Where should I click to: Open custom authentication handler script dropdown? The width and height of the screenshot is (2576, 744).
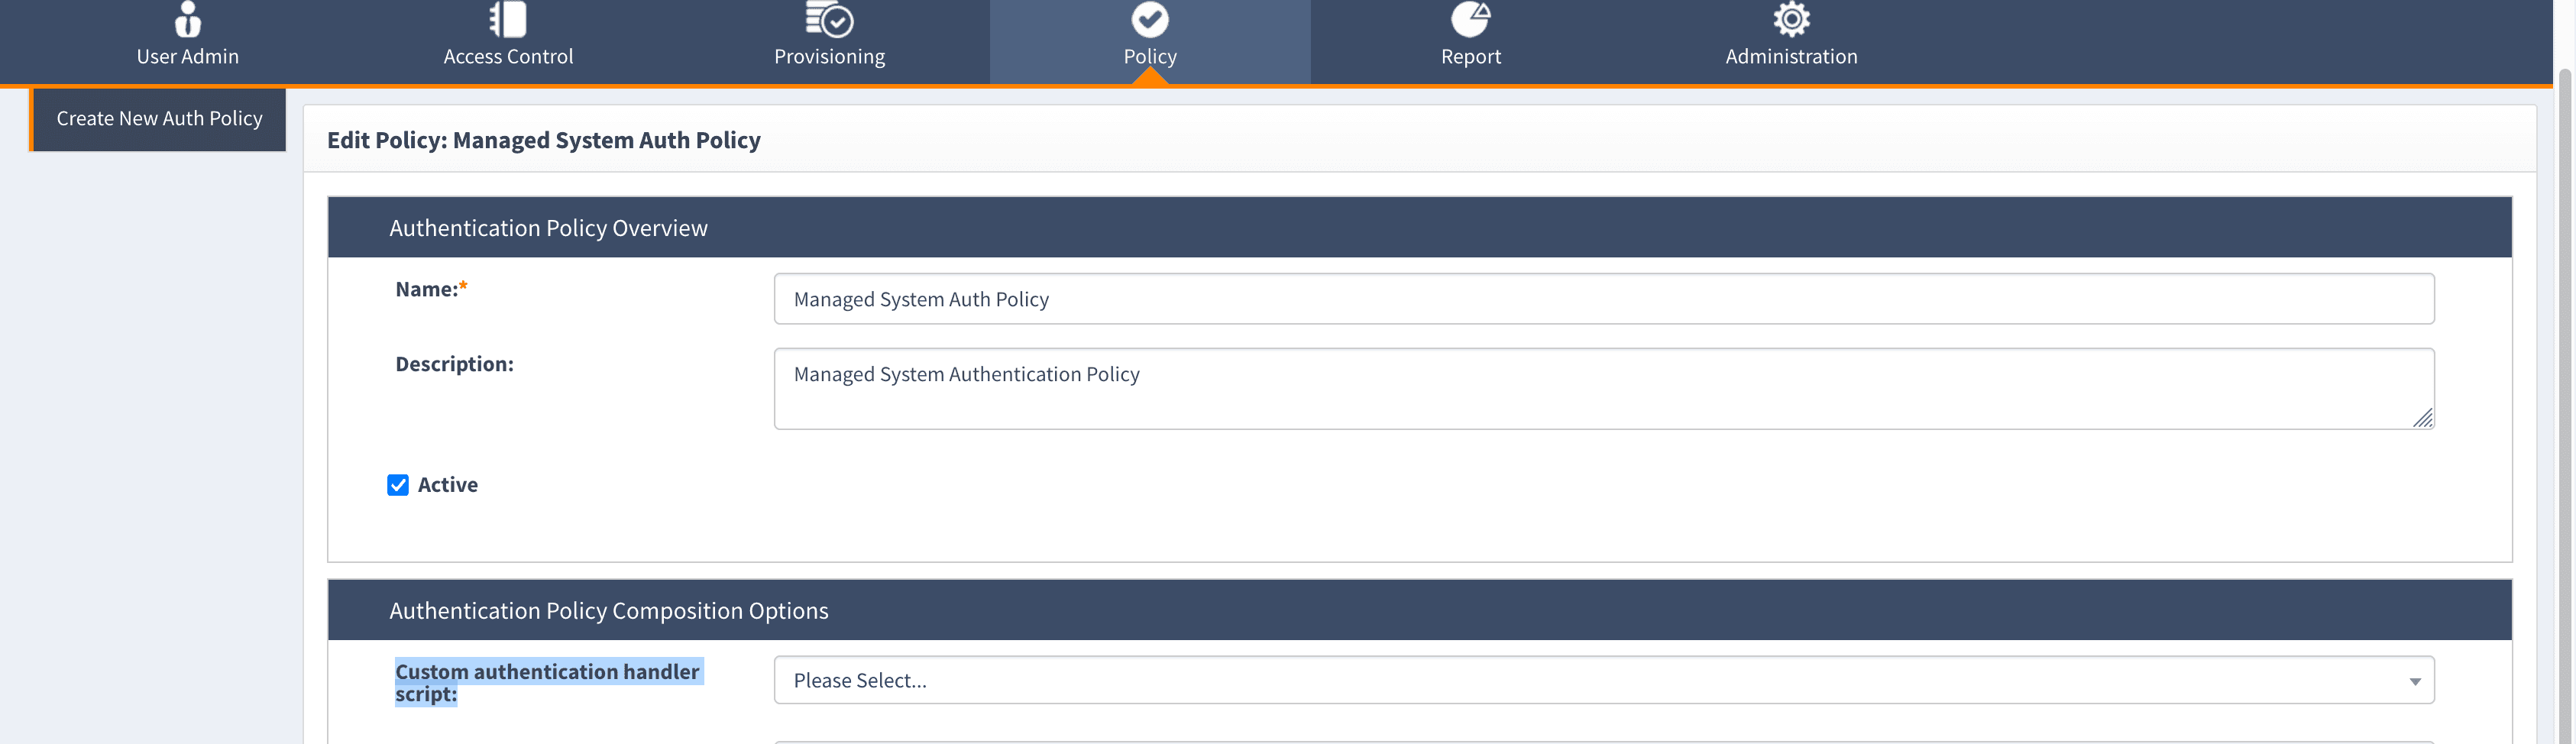pos(1603,680)
